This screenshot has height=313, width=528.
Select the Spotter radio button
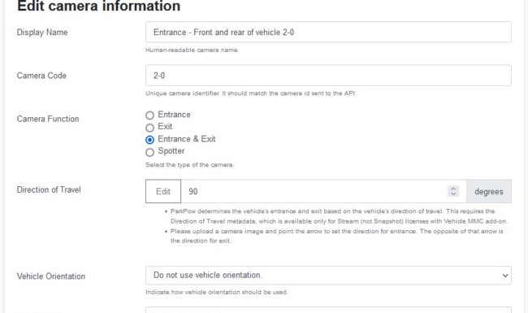point(149,152)
